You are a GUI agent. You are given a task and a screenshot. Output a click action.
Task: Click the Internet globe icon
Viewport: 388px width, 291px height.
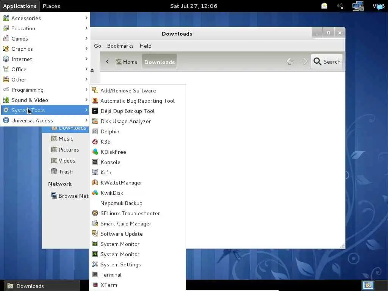tap(6, 59)
